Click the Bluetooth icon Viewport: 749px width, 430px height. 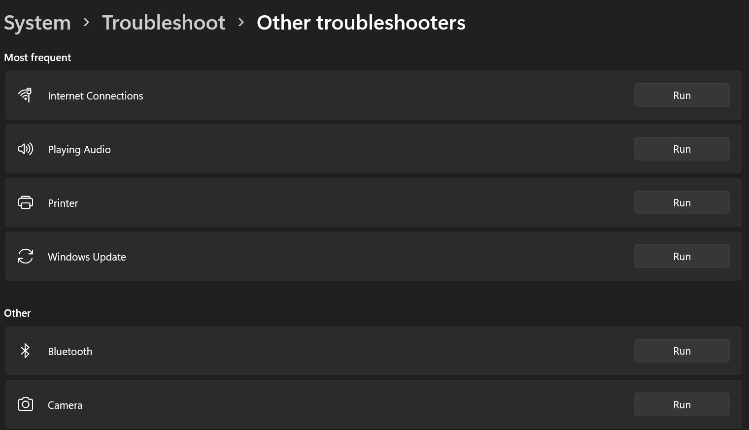26,351
